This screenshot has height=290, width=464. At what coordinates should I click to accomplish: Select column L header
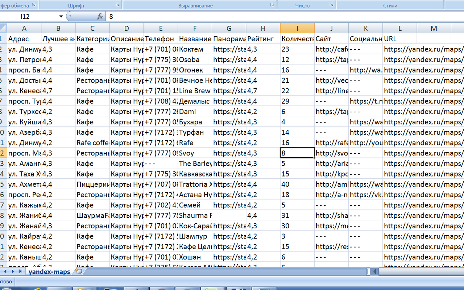[399, 29]
